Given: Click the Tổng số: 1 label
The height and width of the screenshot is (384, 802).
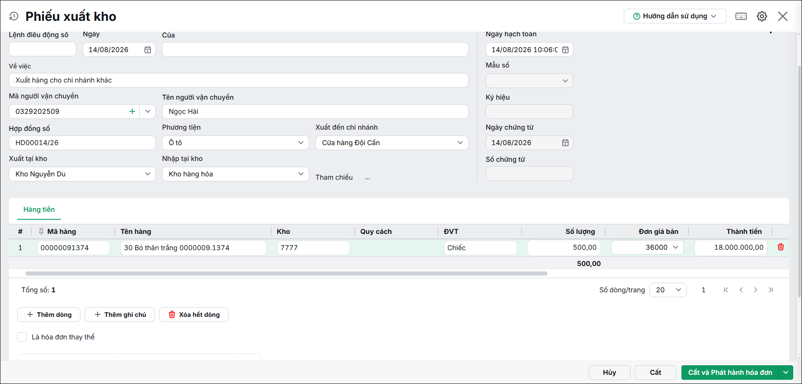Looking at the screenshot, I should coord(38,290).
